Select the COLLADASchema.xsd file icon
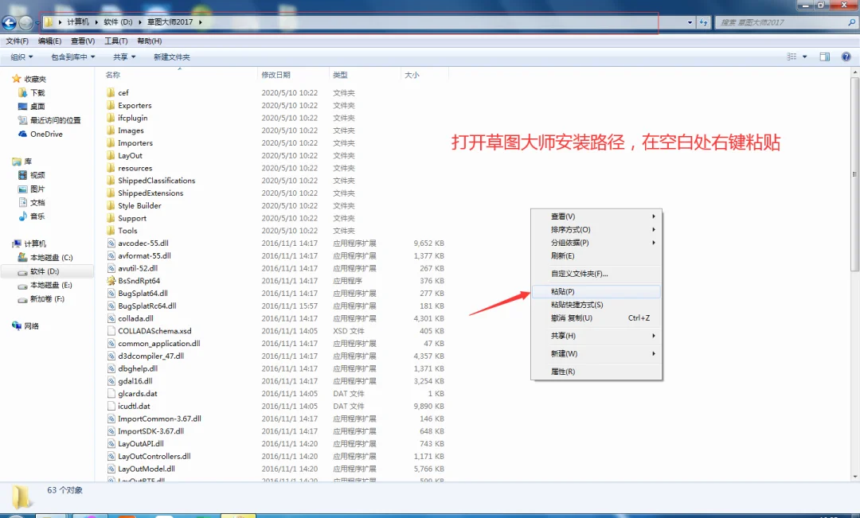The height and width of the screenshot is (518, 860). [111, 330]
